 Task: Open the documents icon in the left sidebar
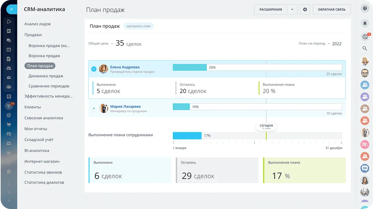9,59
